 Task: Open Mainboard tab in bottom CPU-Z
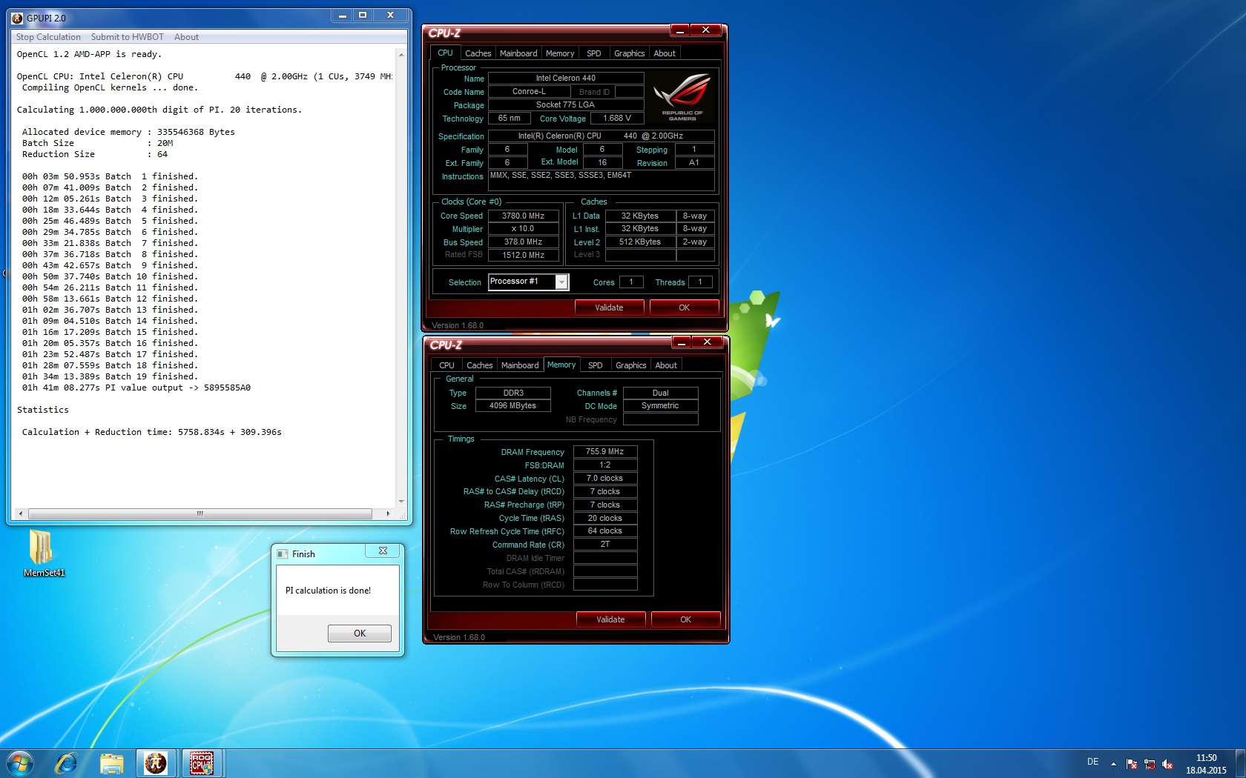pos(519,365)
